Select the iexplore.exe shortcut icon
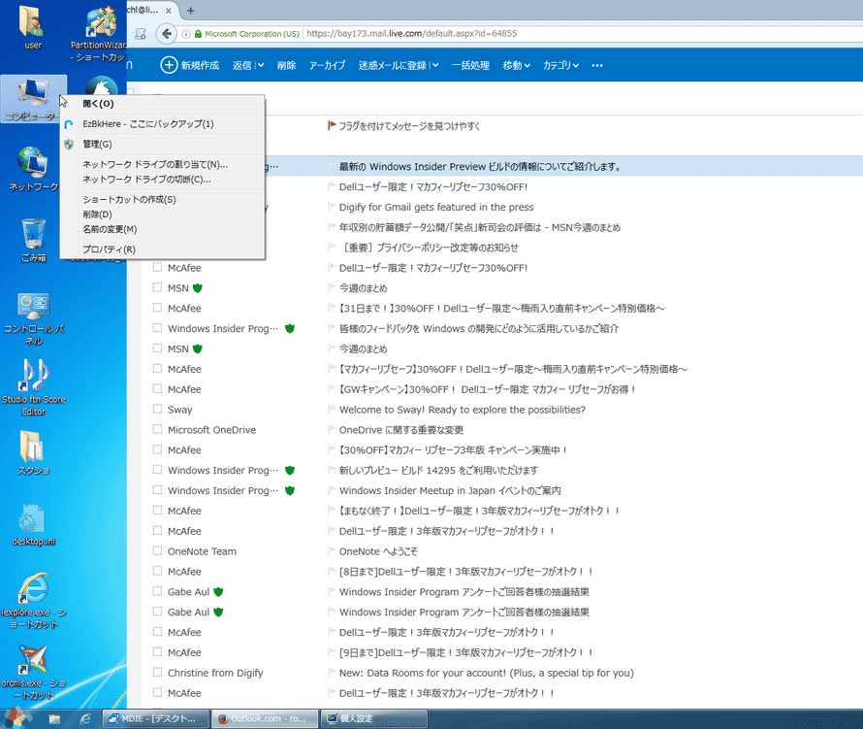Viewport: 863px width, 729px height. [x=34, y=601]
